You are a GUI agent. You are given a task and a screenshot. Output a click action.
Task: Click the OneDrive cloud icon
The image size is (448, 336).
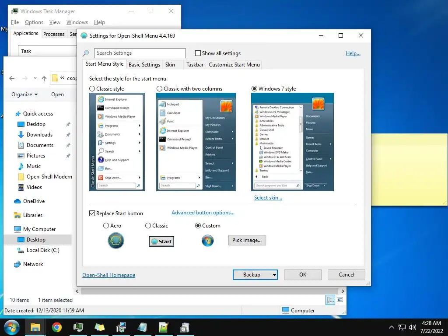point(17,201)
